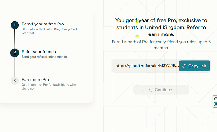217x132 pixels.
Task: Select the "Earn 1 year of free Pro" step
Action: [42, 24]
